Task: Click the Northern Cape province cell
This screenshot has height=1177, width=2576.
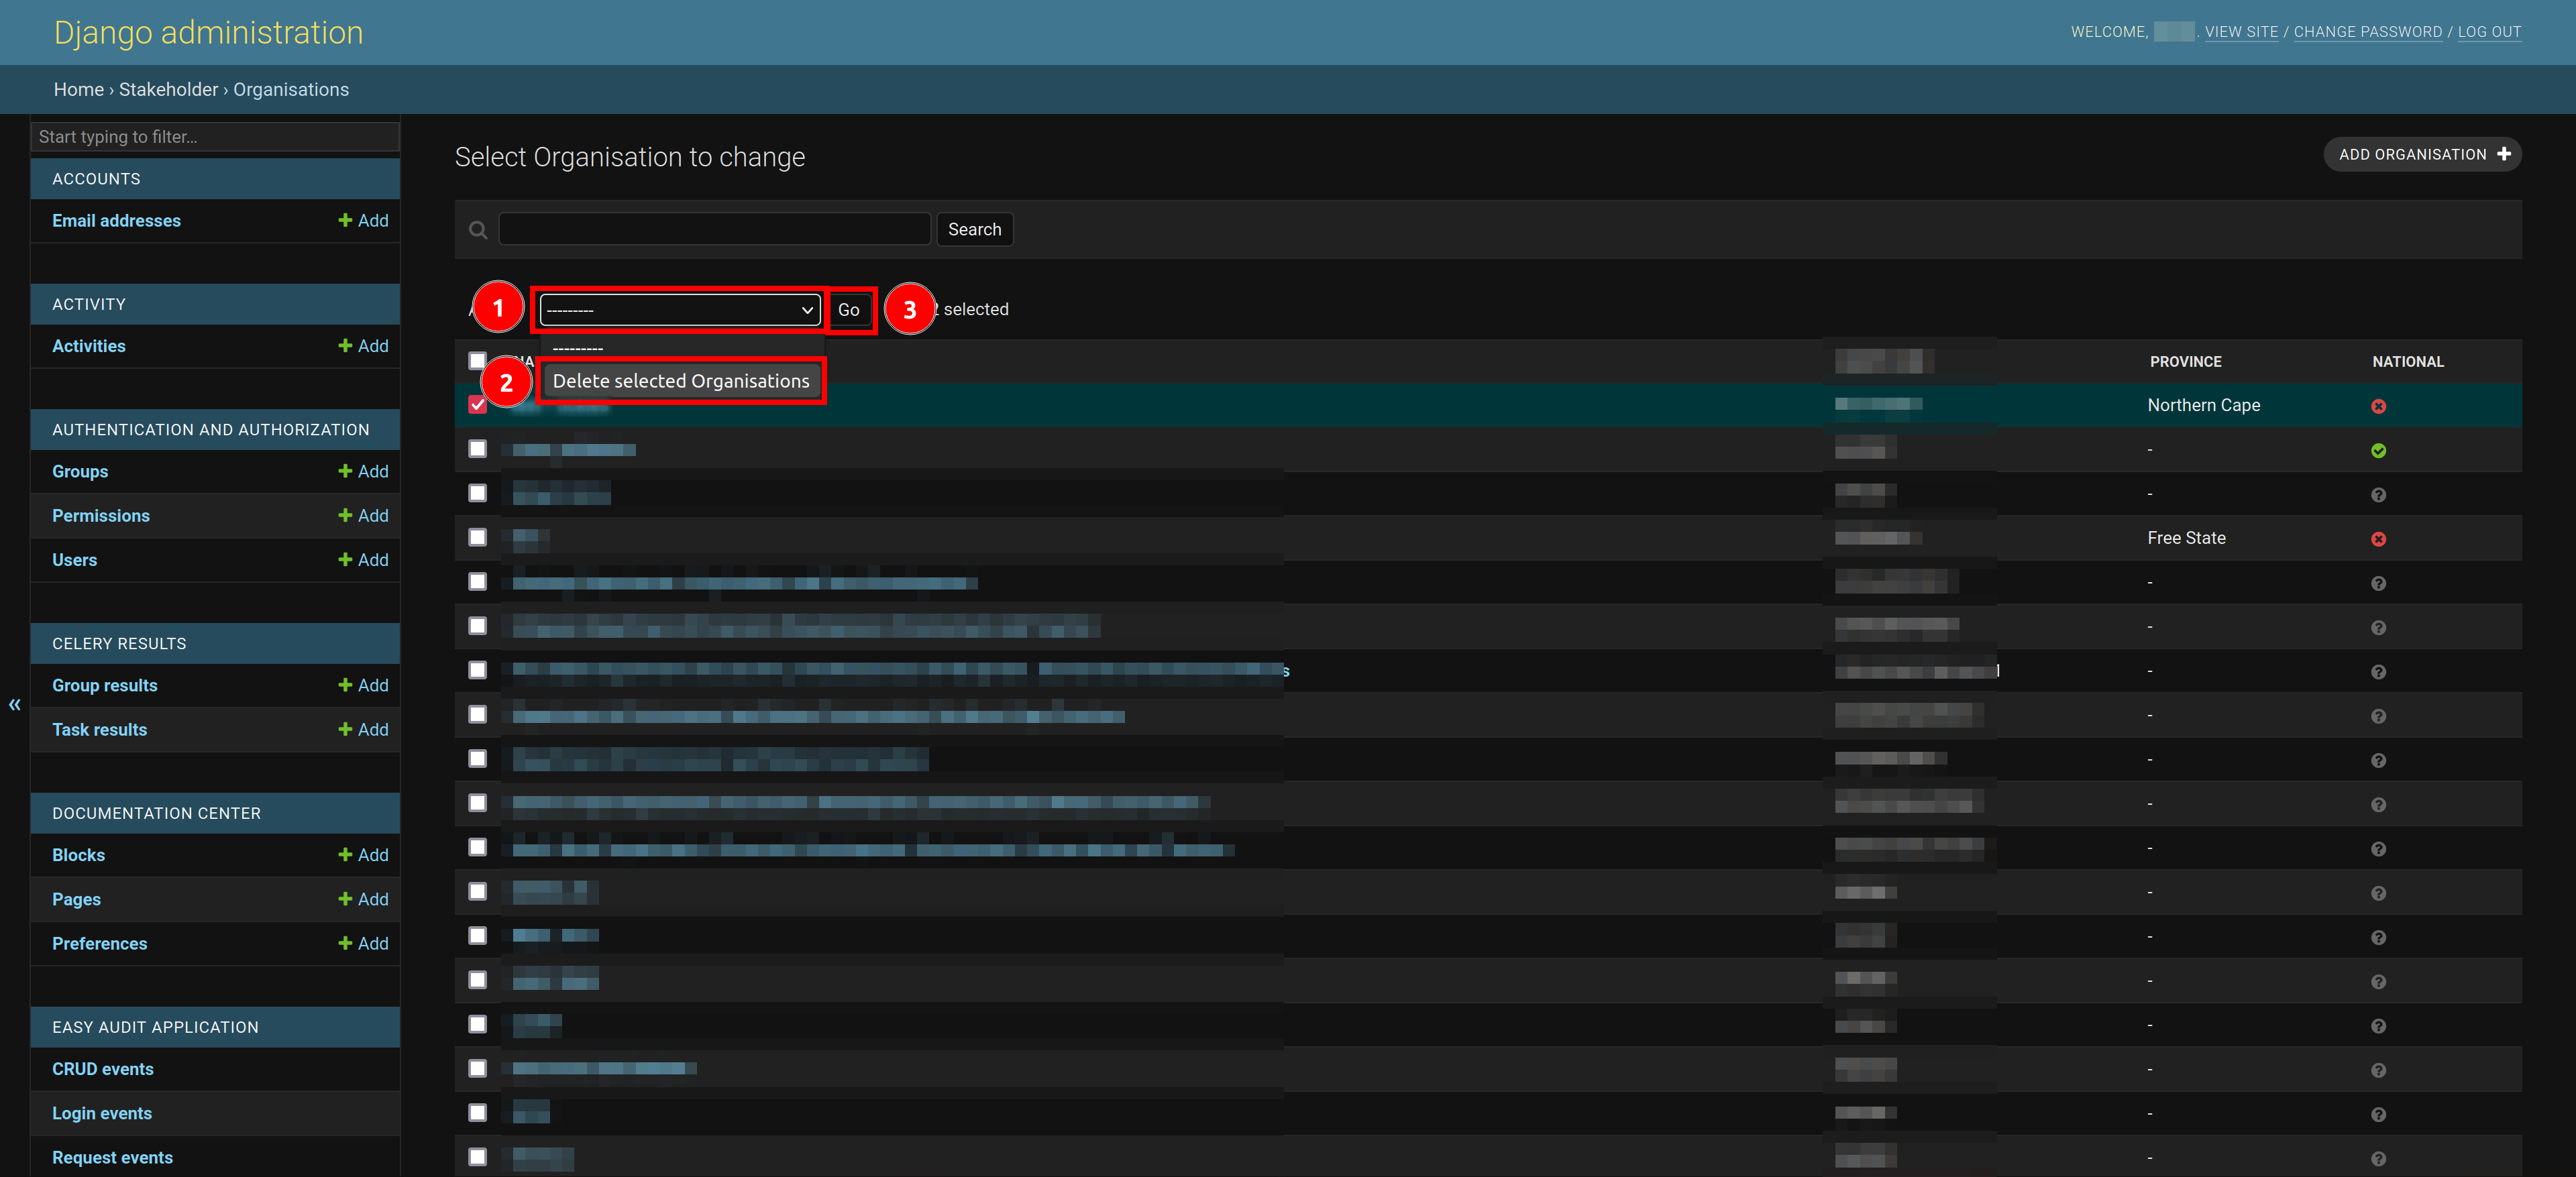Action: (x=2203, y=405)
